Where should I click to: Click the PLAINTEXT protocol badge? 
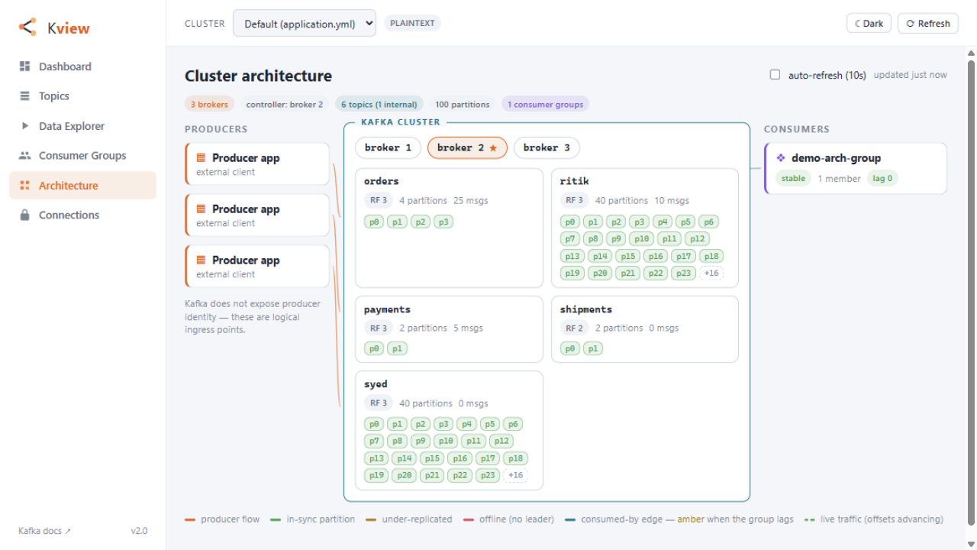(x=412, y=23)
